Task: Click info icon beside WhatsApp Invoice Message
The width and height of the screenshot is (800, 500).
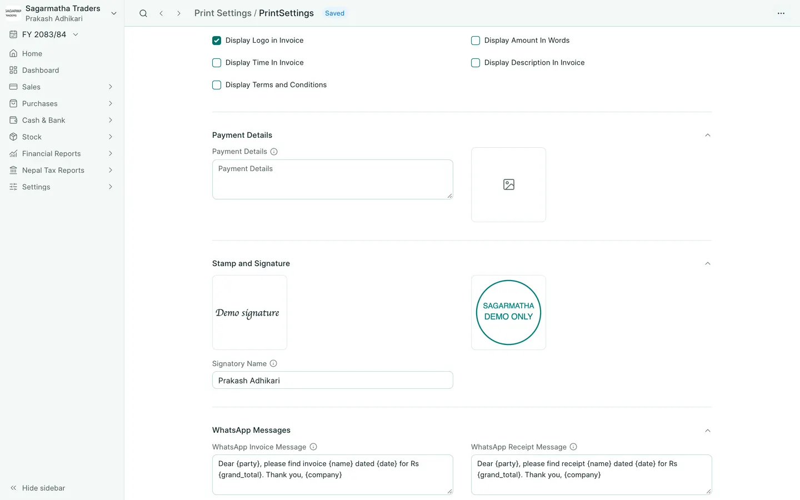Action: 313,447
